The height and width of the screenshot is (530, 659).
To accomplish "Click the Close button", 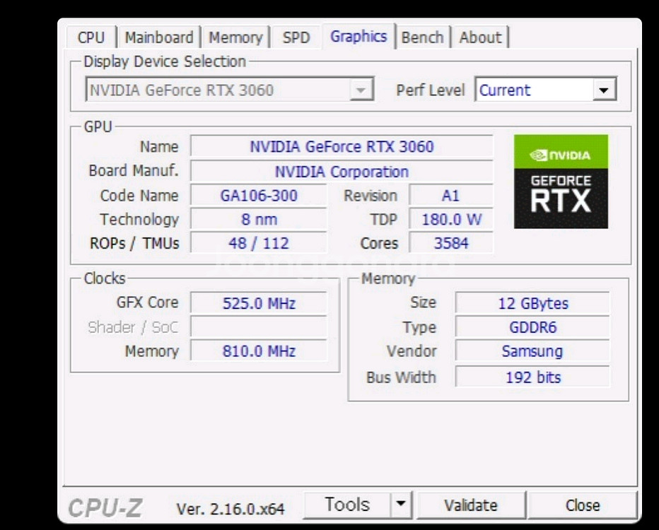I will coord(582,505).
